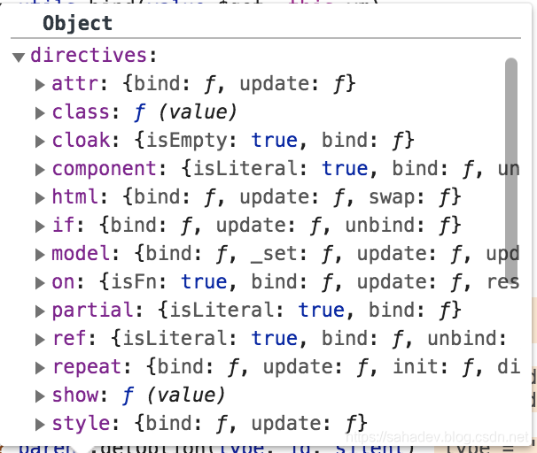Expand the if directive entry

pos(40,226)
